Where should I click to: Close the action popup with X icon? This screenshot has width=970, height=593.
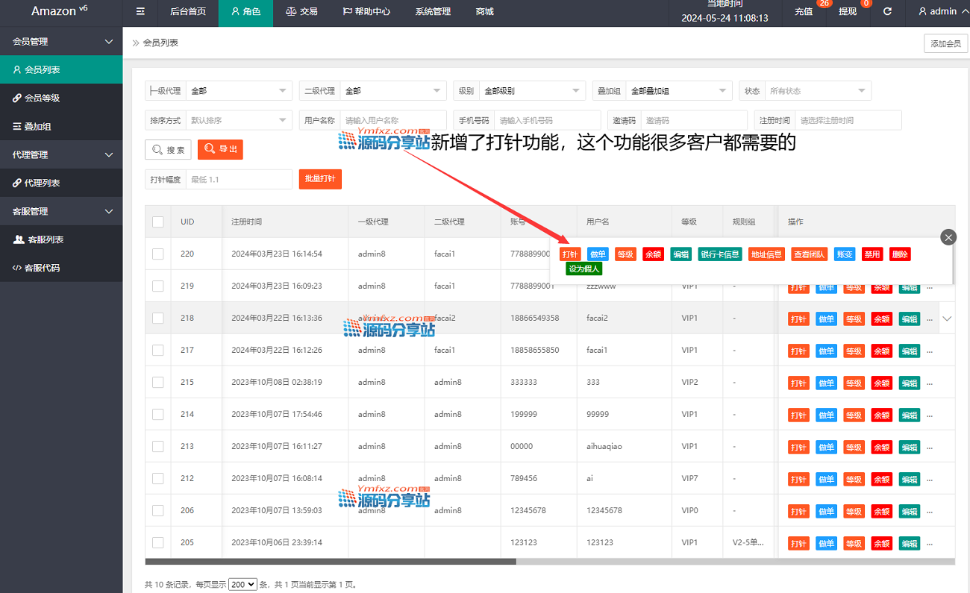tap(948, 238)
